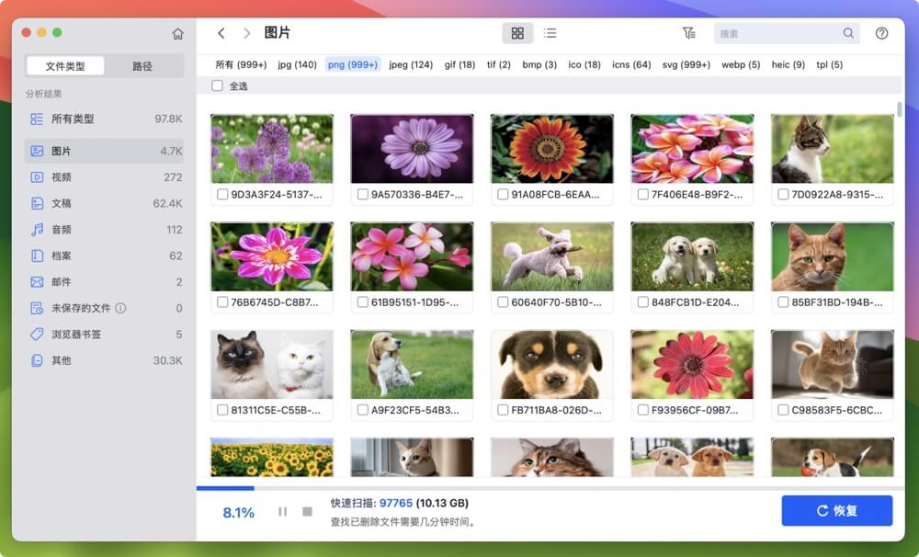Open the filter dropdown near the search bar
The image size is (919, 557).
coord(689,32)
